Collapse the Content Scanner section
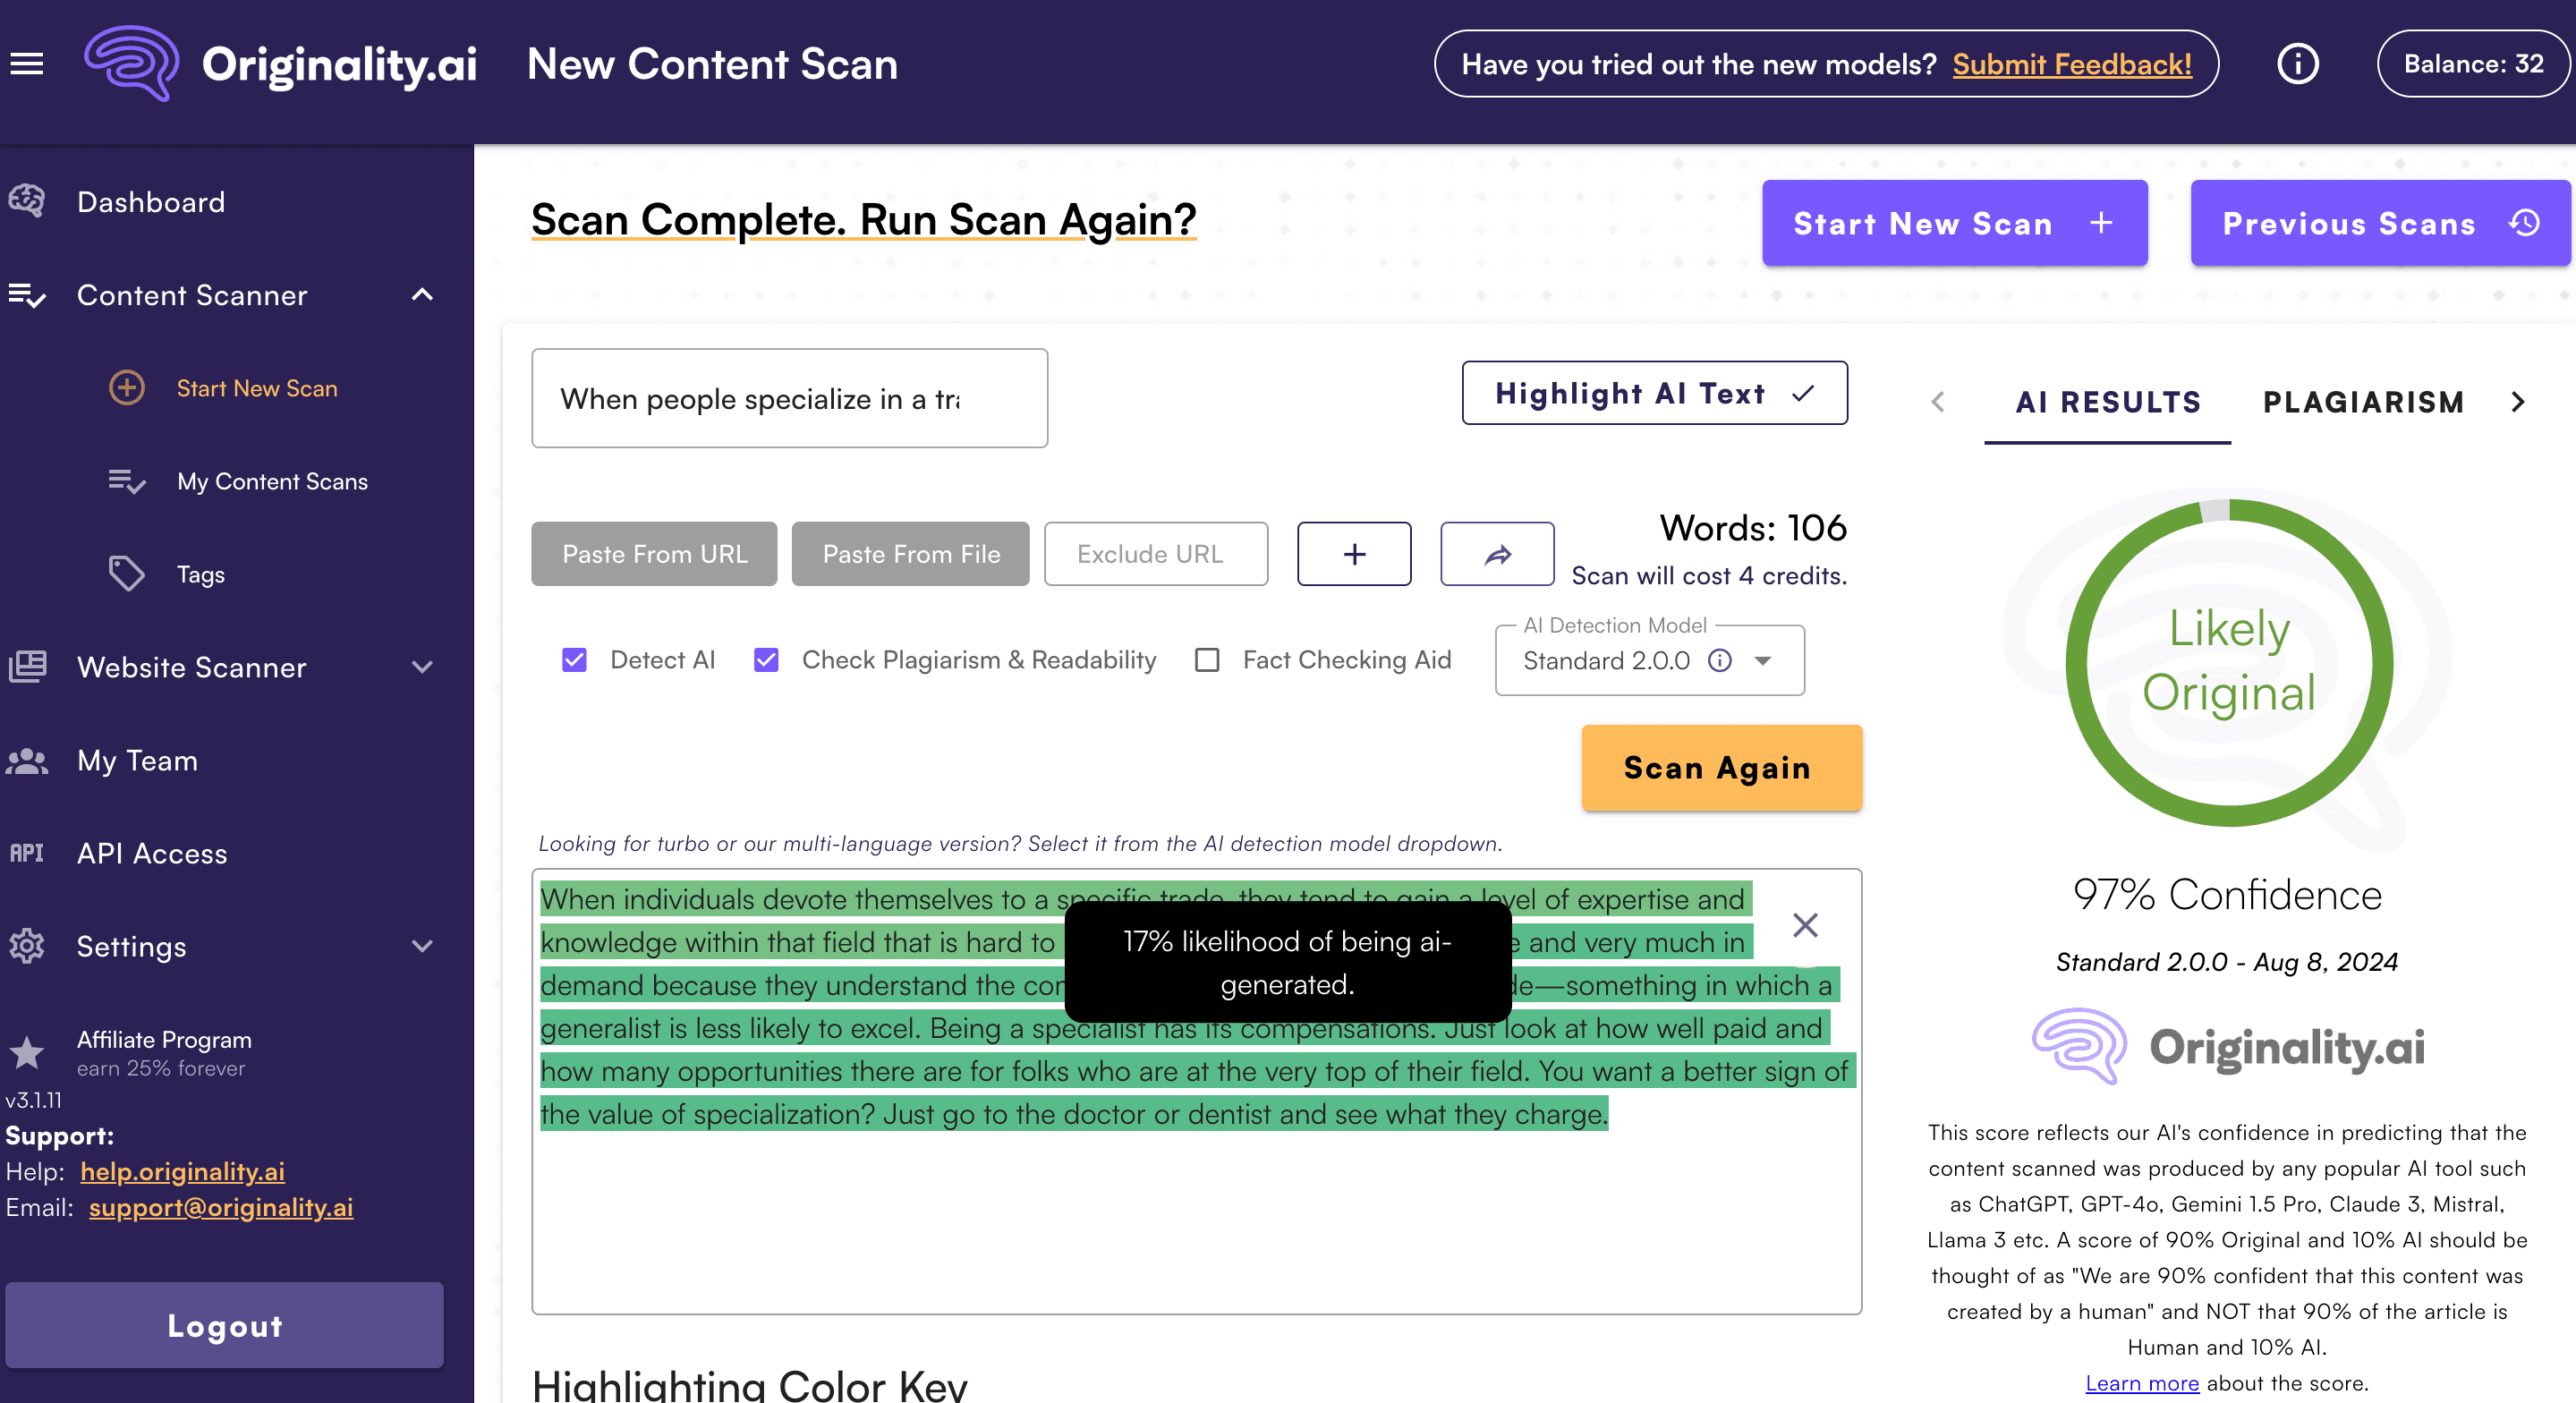Image resolution: width=2576 pixels, height=1403 pixels. [422, 295]
